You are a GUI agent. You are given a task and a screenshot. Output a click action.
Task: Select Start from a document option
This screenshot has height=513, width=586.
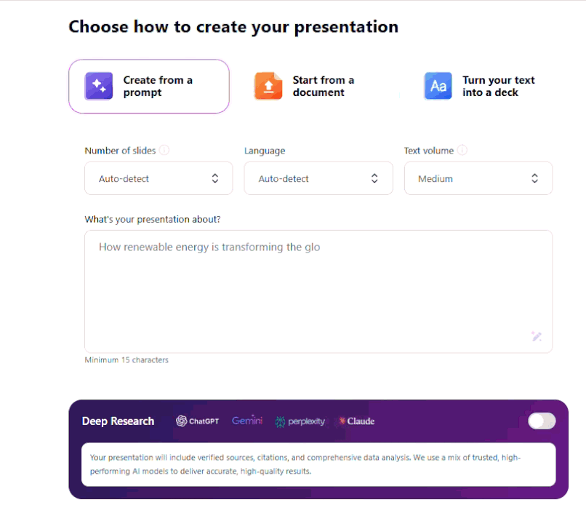click(318, 87)
